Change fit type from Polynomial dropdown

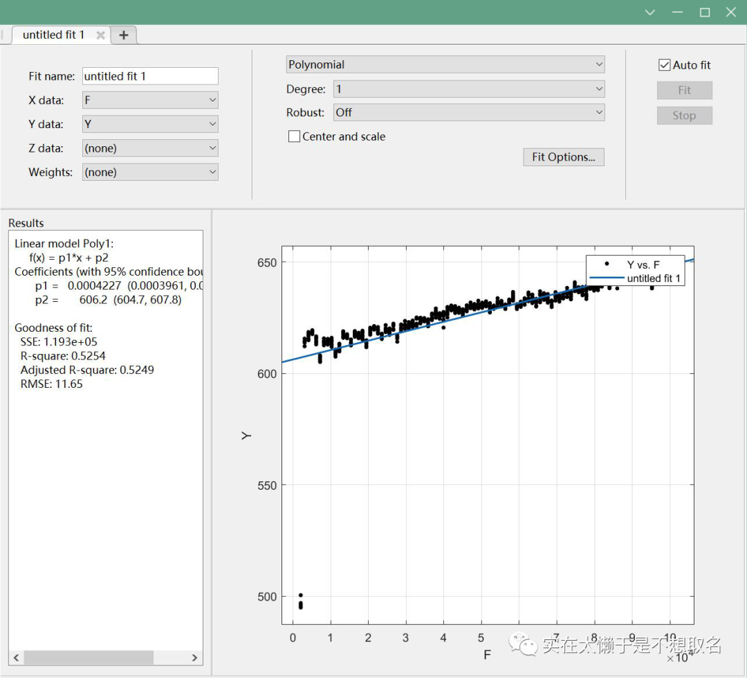click(445, 65)
